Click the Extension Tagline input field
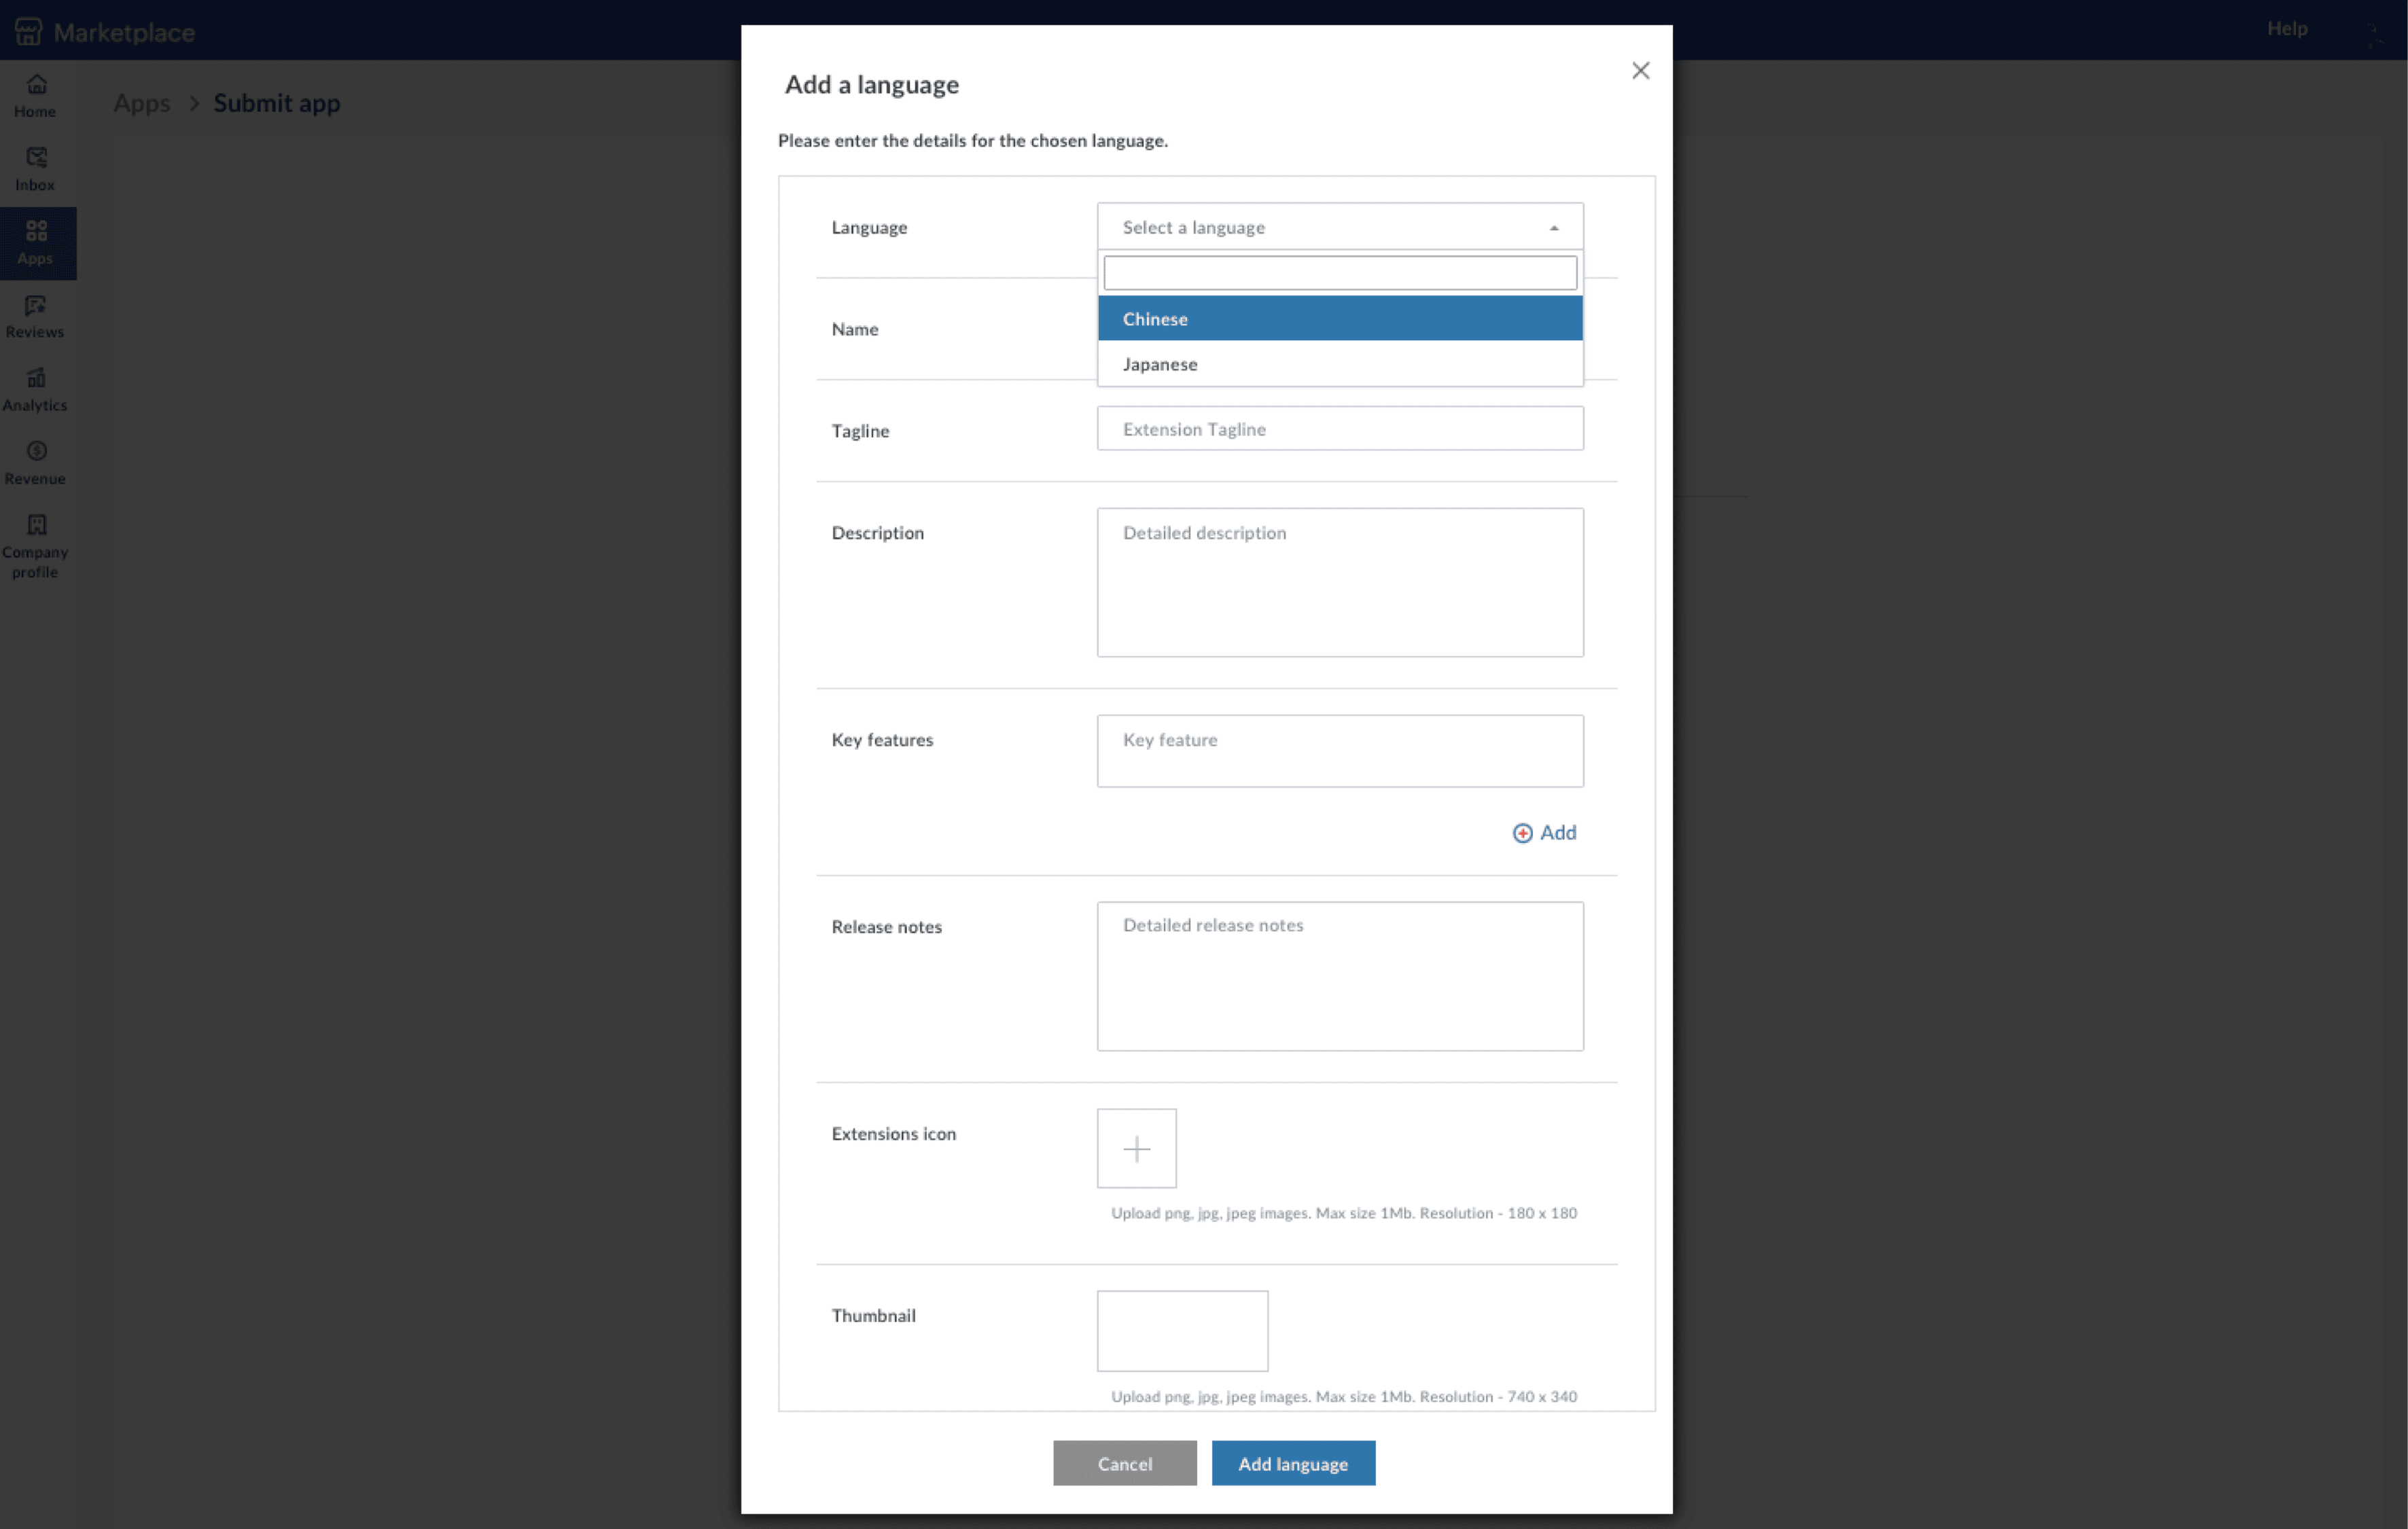Image resolution: width=2408 pixels, height=1529 pixels. coord(1339,429)
